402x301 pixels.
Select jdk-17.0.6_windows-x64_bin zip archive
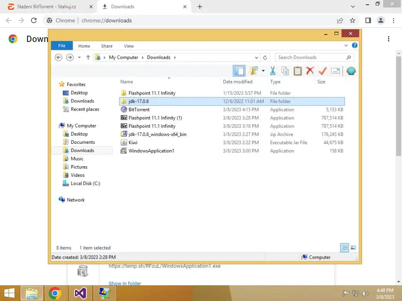click(232, 134)
